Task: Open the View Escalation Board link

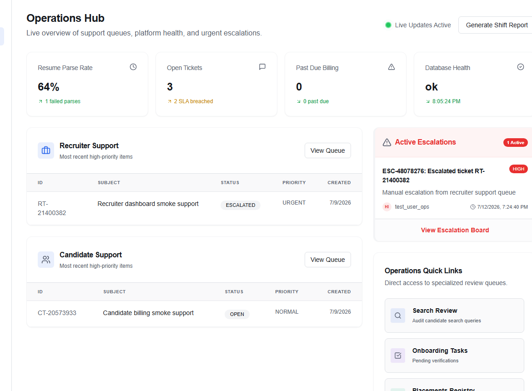Action: coord(455,230)
